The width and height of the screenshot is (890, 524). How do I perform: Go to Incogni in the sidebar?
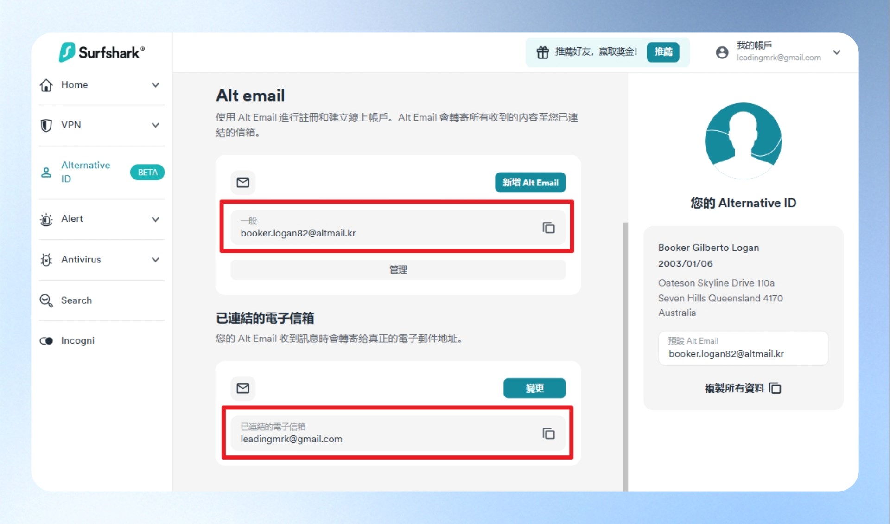[x=102, y=341]
